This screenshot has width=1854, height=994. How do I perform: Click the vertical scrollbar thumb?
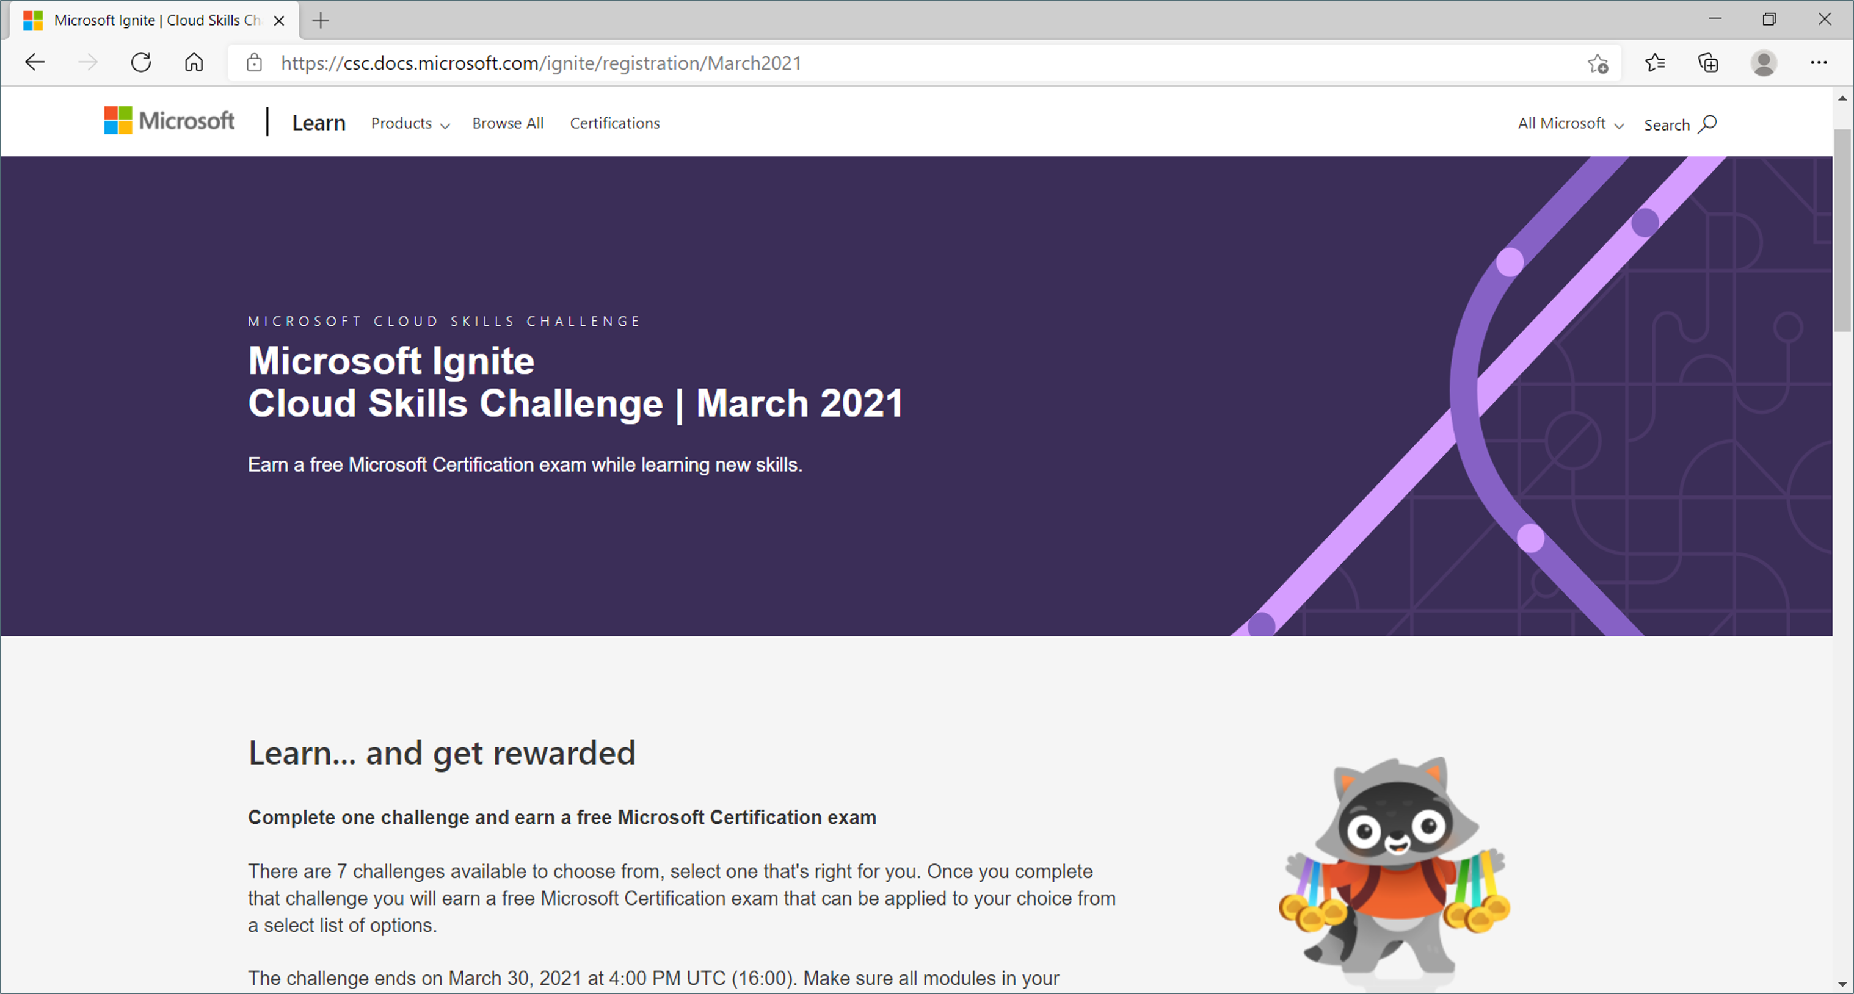point(1842,230)
